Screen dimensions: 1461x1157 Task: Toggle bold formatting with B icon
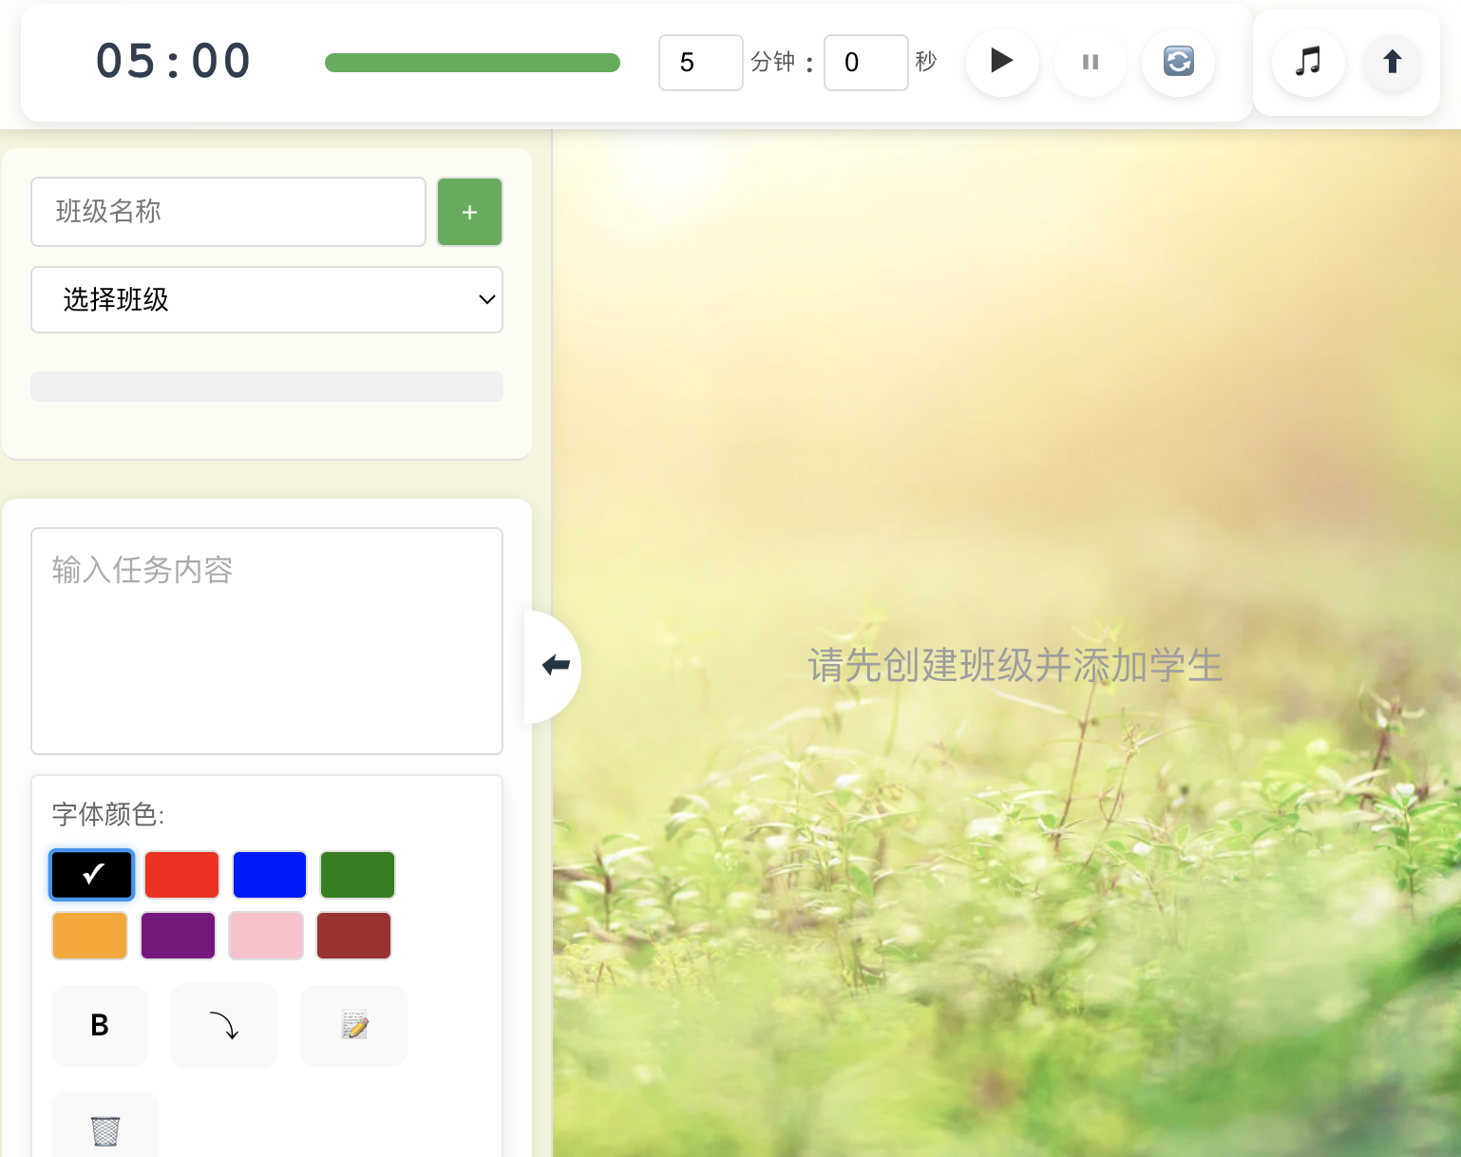99,1026
